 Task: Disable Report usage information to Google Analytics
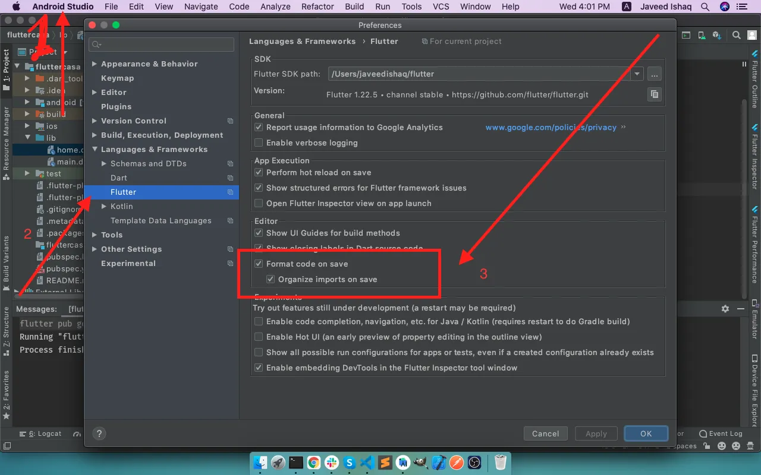[259, 128]
